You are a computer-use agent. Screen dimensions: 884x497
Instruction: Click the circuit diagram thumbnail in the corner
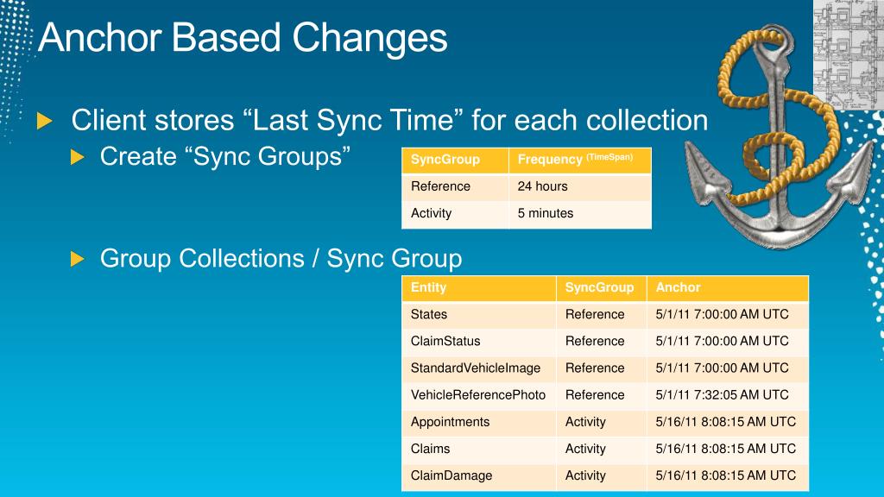click(x=849, y=54)
